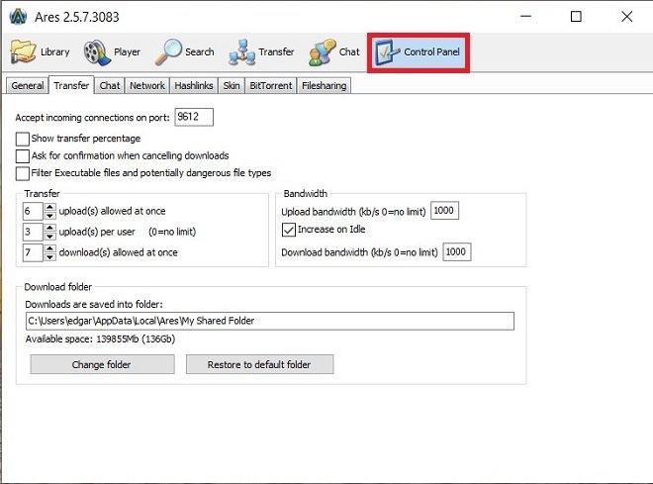Image resolution: width=653 pixels, height=484 pixels.
Task: Uncheck Increase on Idle
Action: pyautogui.click(x=289, y=230)
